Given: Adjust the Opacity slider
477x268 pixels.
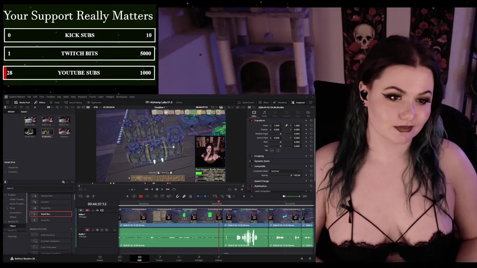Looking at the screenshot, I should [x=291, y=175].
